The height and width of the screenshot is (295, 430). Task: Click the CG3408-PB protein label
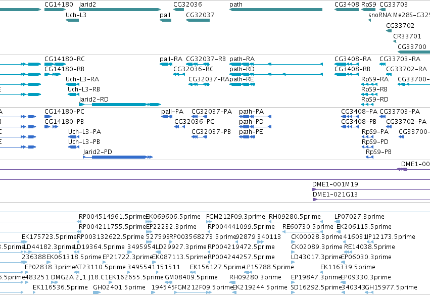point(359,122)
